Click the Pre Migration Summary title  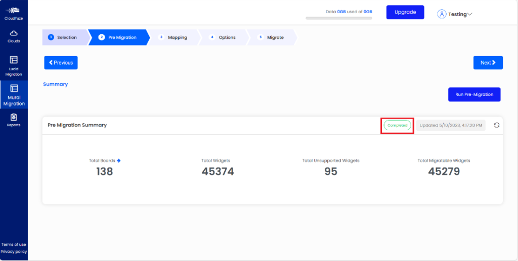(77, 125)
